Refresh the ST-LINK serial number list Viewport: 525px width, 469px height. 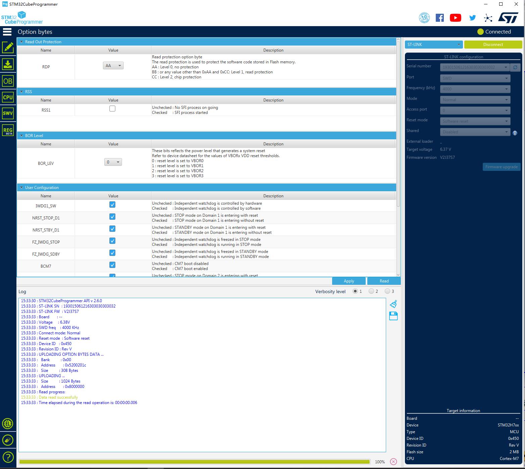pyautogui.click(x=515, y=67)
